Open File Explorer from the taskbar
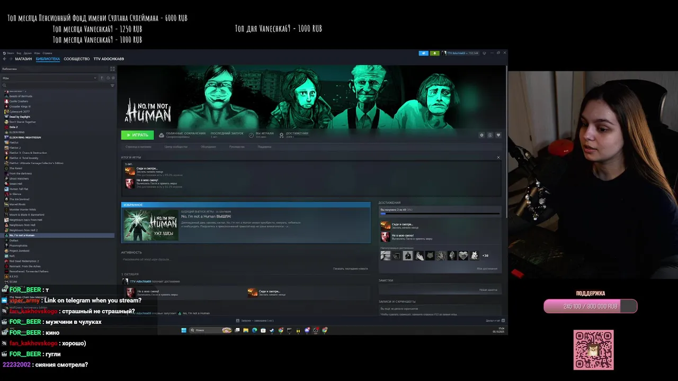The height and width of the screenshot is (381, 678). [246, 330]
